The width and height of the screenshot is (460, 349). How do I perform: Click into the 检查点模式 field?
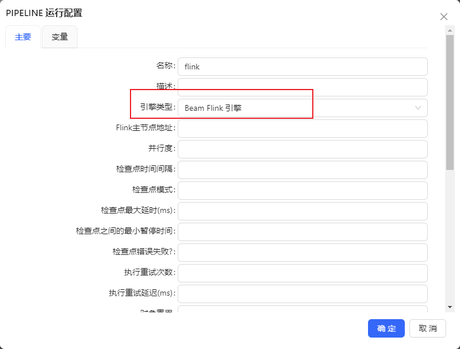click(x=302, y=191)
